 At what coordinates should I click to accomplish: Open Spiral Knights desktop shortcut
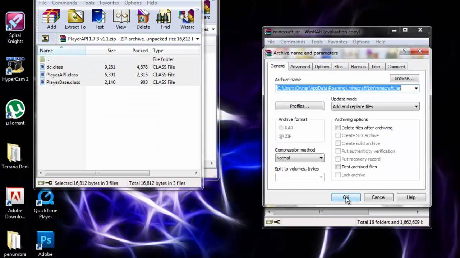click(x=15, y=28)
